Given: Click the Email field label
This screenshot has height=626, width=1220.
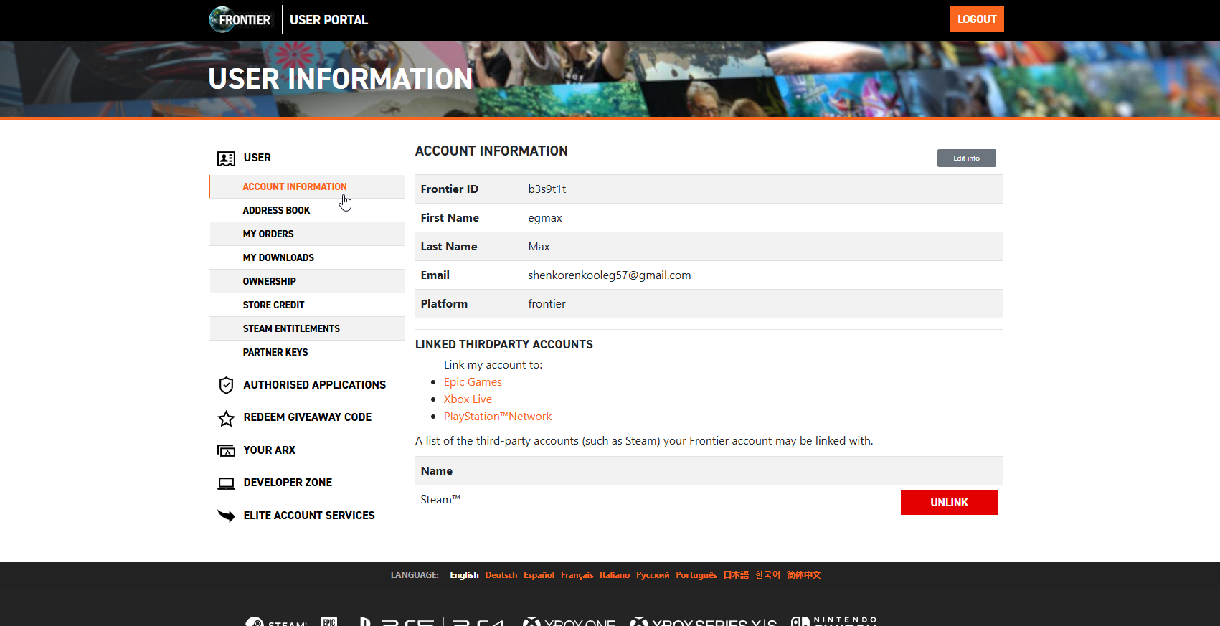Looking at the screenshot, I should tap(435, 275).
